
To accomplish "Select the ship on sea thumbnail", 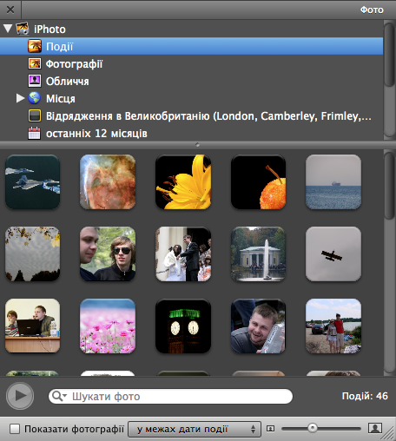I will 333,181.
